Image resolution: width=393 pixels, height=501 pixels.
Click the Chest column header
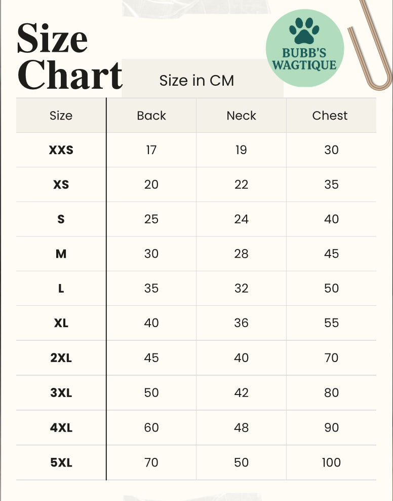tap(330, 116)
